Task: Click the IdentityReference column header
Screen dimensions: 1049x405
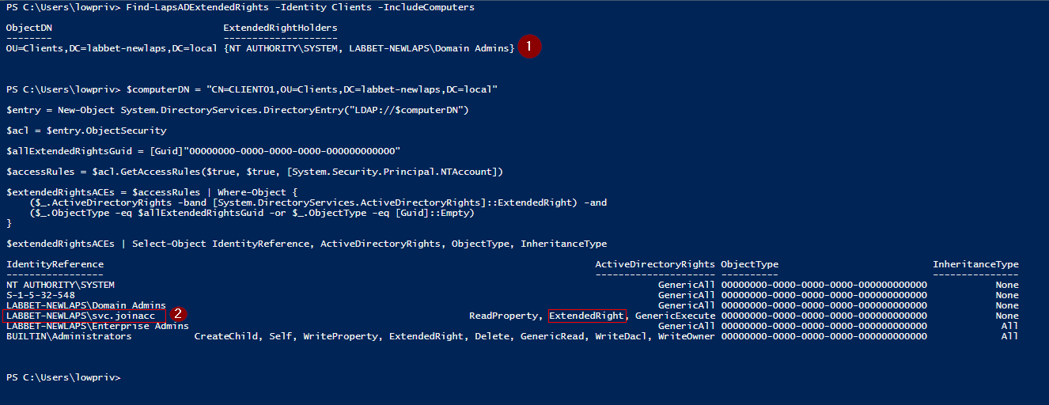Action: click(x=55, y=264)
